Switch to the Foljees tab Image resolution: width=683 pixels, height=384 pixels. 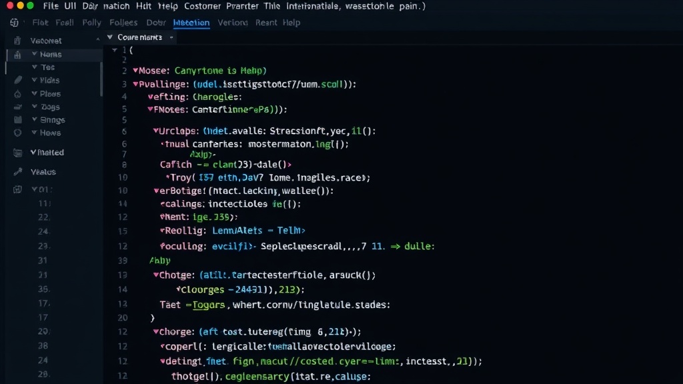pos(123,23)
